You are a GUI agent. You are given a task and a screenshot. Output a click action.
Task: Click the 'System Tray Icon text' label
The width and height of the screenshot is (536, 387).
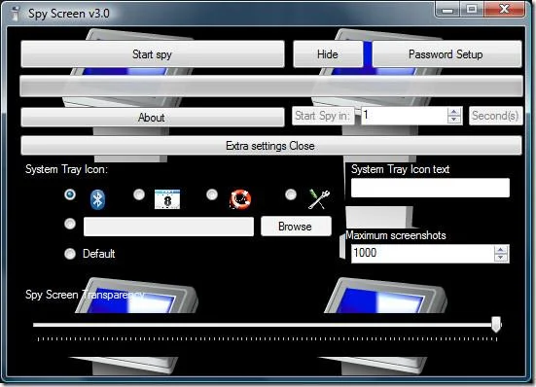tap(400, 169)
